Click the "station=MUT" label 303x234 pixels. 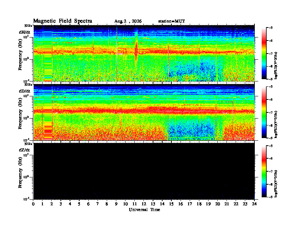(171, 21)
